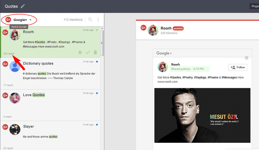259x150 pixels.
Task: Edit the Quotes project name with pencil icon
Action: pos(23,6)
